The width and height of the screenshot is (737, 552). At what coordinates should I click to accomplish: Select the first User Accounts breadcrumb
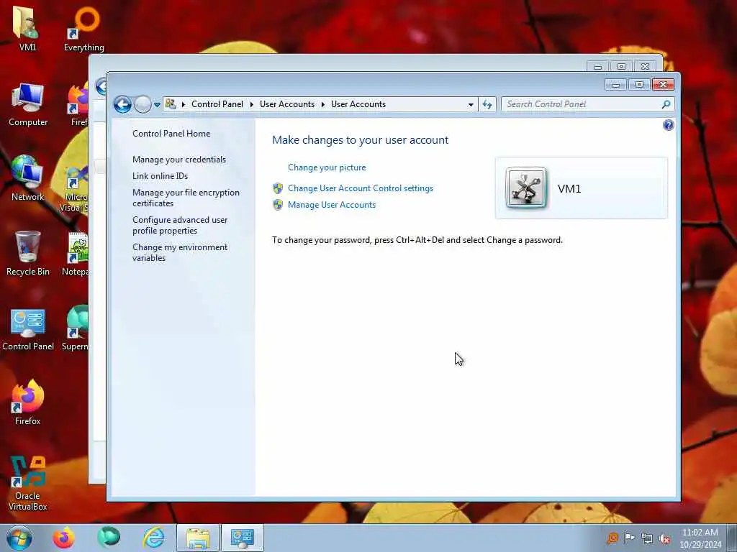coord(287,104)
